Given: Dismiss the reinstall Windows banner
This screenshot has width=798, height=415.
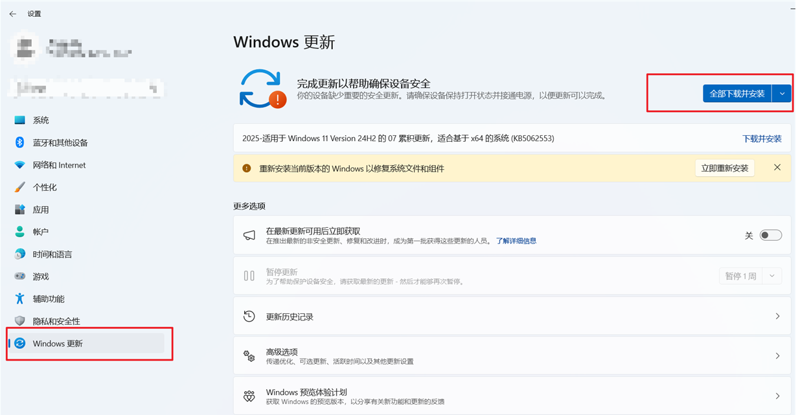Looking at the screenshot, I should pos(777,168).
